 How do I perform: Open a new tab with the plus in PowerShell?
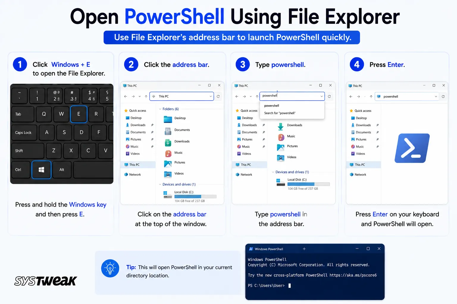pyautogui.click(x=304, y=249)
